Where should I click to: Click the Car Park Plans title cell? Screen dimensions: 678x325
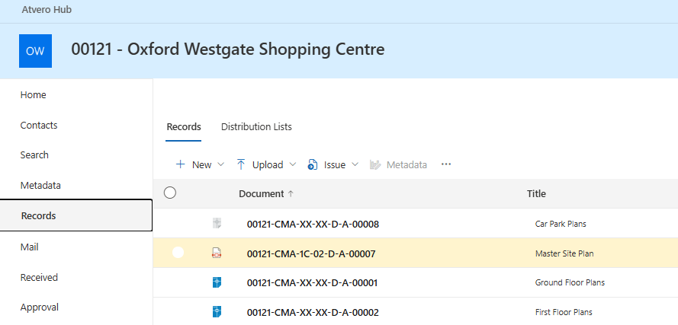pyautogui.click(x=561, y=224)
